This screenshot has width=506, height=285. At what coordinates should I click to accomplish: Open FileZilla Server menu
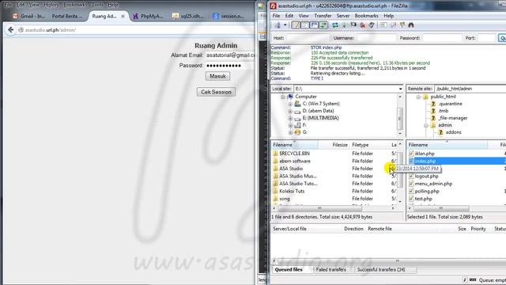pos(342,16)
